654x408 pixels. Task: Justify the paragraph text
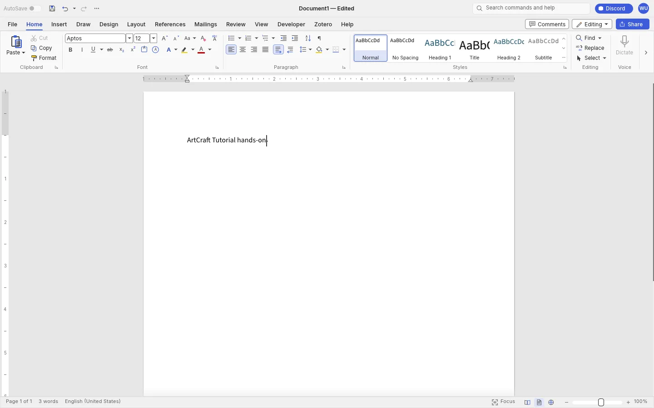(266, 50)
